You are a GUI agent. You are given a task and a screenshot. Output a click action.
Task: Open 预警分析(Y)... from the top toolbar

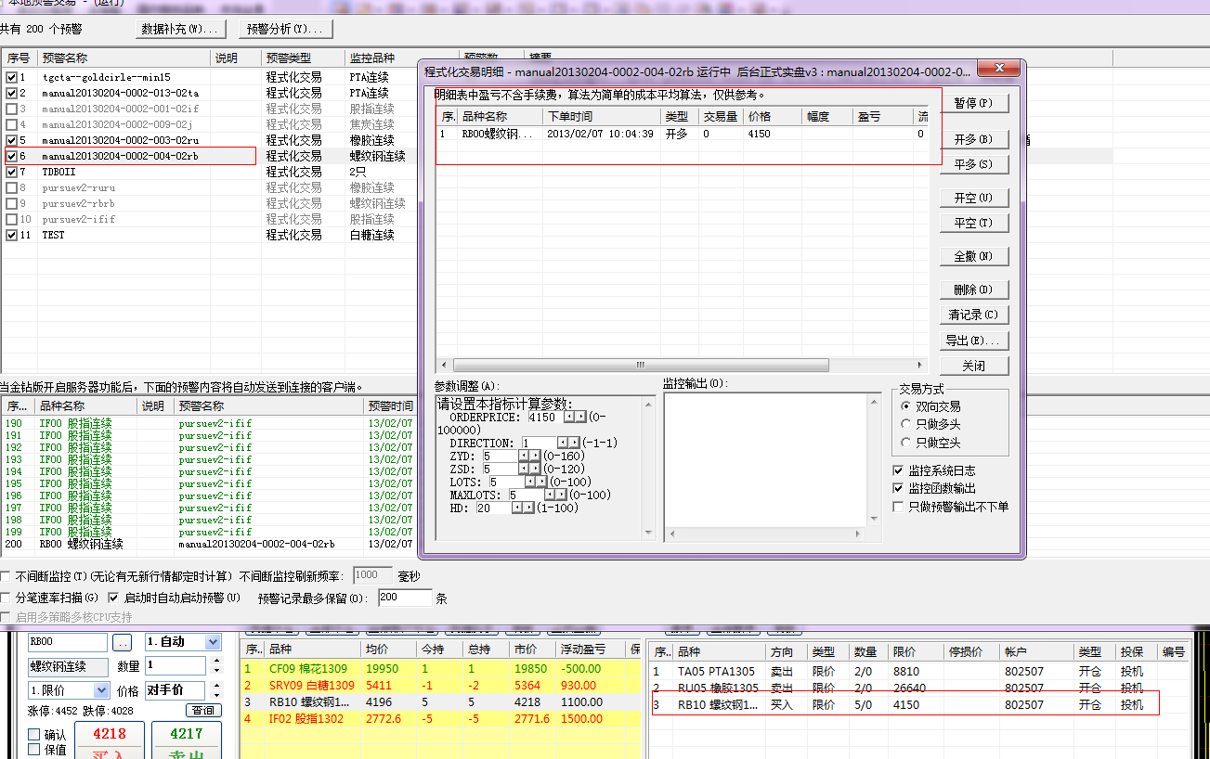point(285,29)
